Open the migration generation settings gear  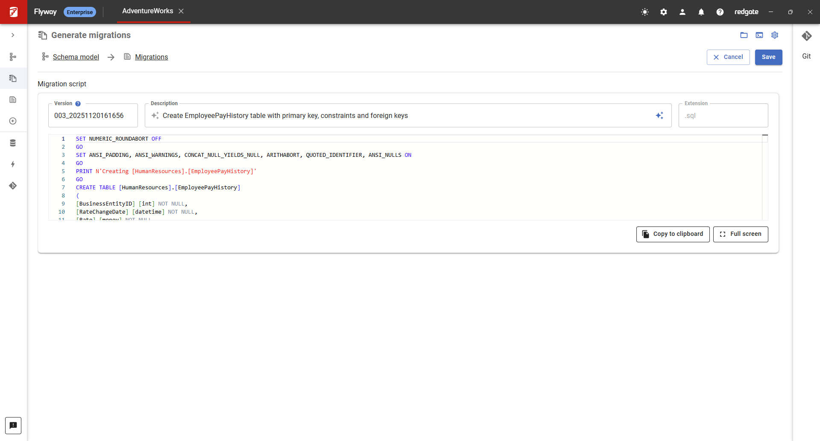click(775, 35)
